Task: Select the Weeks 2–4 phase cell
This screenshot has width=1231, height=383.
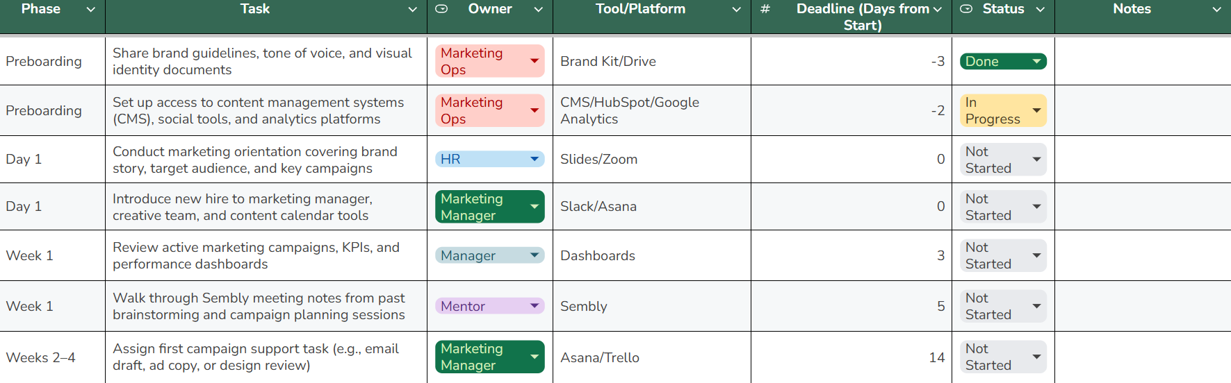Action: 52,357
